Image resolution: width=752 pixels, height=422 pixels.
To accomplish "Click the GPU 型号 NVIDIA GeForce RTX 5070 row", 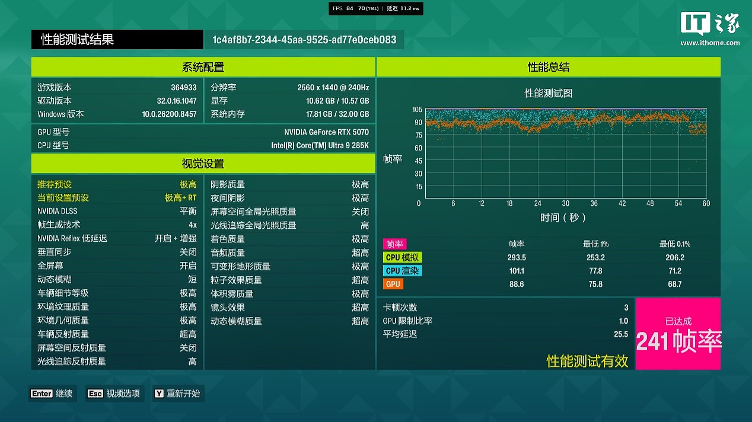I will tap(203, 132).
